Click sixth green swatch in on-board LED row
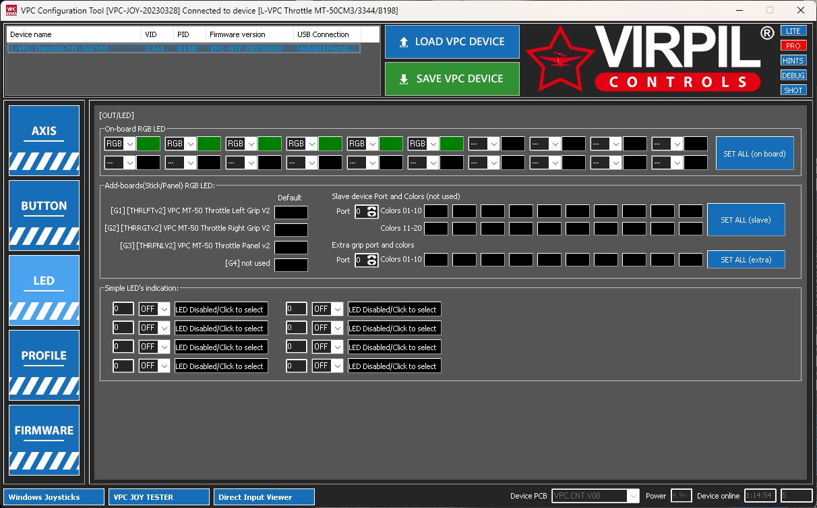The width and height of the screenshot is (817, 508). [x=452, y=144]
